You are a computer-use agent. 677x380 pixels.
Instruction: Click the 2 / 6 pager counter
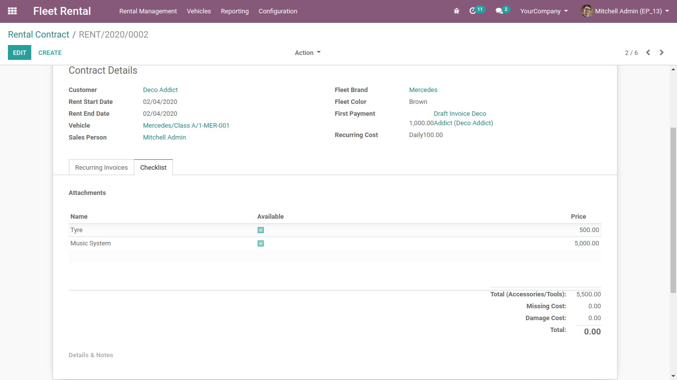631,52
